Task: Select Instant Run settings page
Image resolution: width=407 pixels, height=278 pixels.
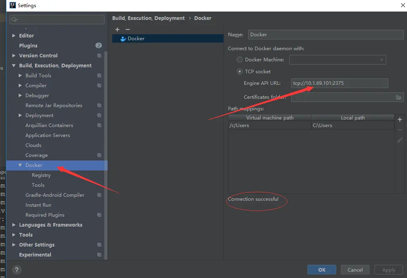Action: (x=38, y=205)
